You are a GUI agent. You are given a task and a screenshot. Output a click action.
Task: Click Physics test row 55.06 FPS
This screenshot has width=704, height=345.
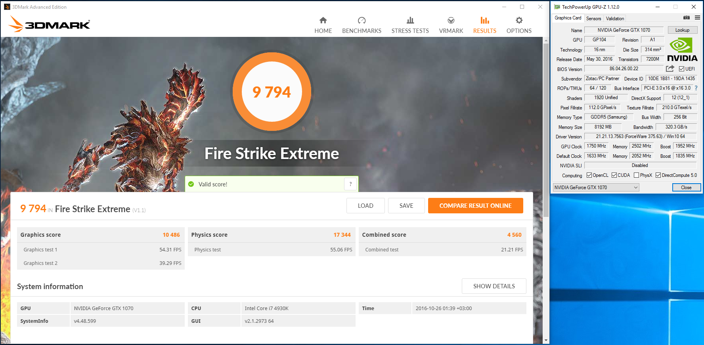(272, 249)
